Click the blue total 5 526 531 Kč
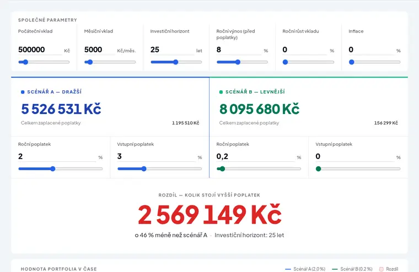The image size is (419, 272). [61, 109]
